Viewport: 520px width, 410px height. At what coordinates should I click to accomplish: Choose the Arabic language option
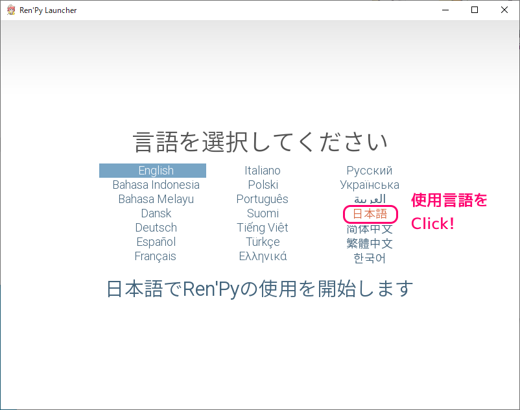(x=370, y=199)
